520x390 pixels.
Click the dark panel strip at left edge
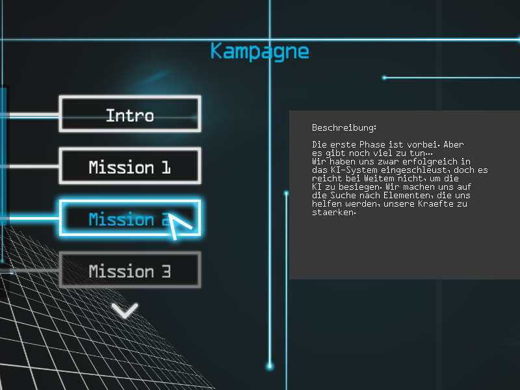3,156
